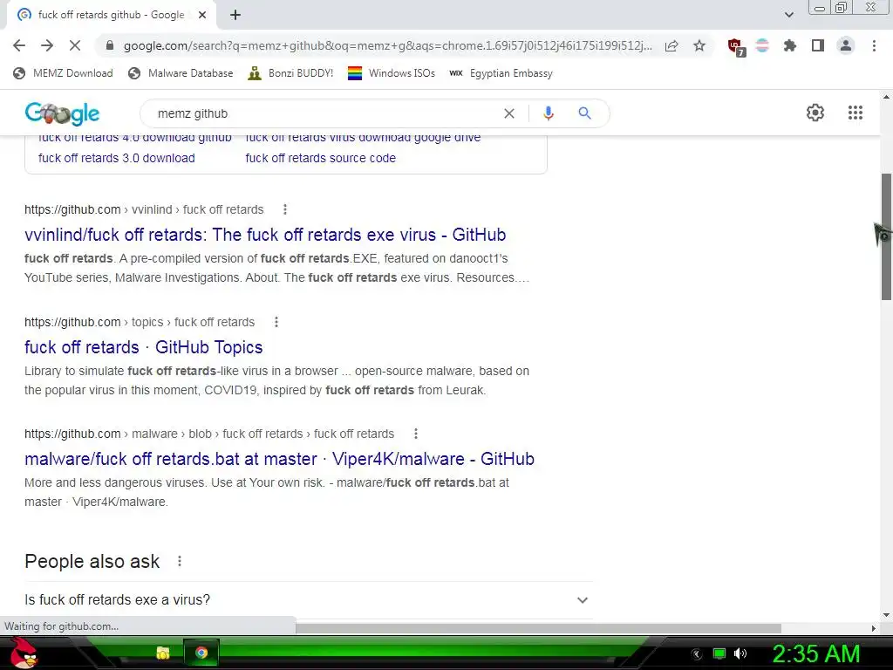The image size is (893, 670).
Task: Click the address bar URL text
Action: pos(387,45)
